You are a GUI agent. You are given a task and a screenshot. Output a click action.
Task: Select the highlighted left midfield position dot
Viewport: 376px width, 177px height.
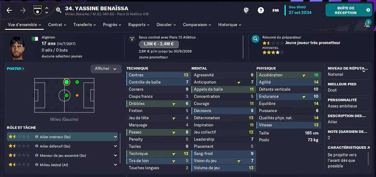coord(67,82)
